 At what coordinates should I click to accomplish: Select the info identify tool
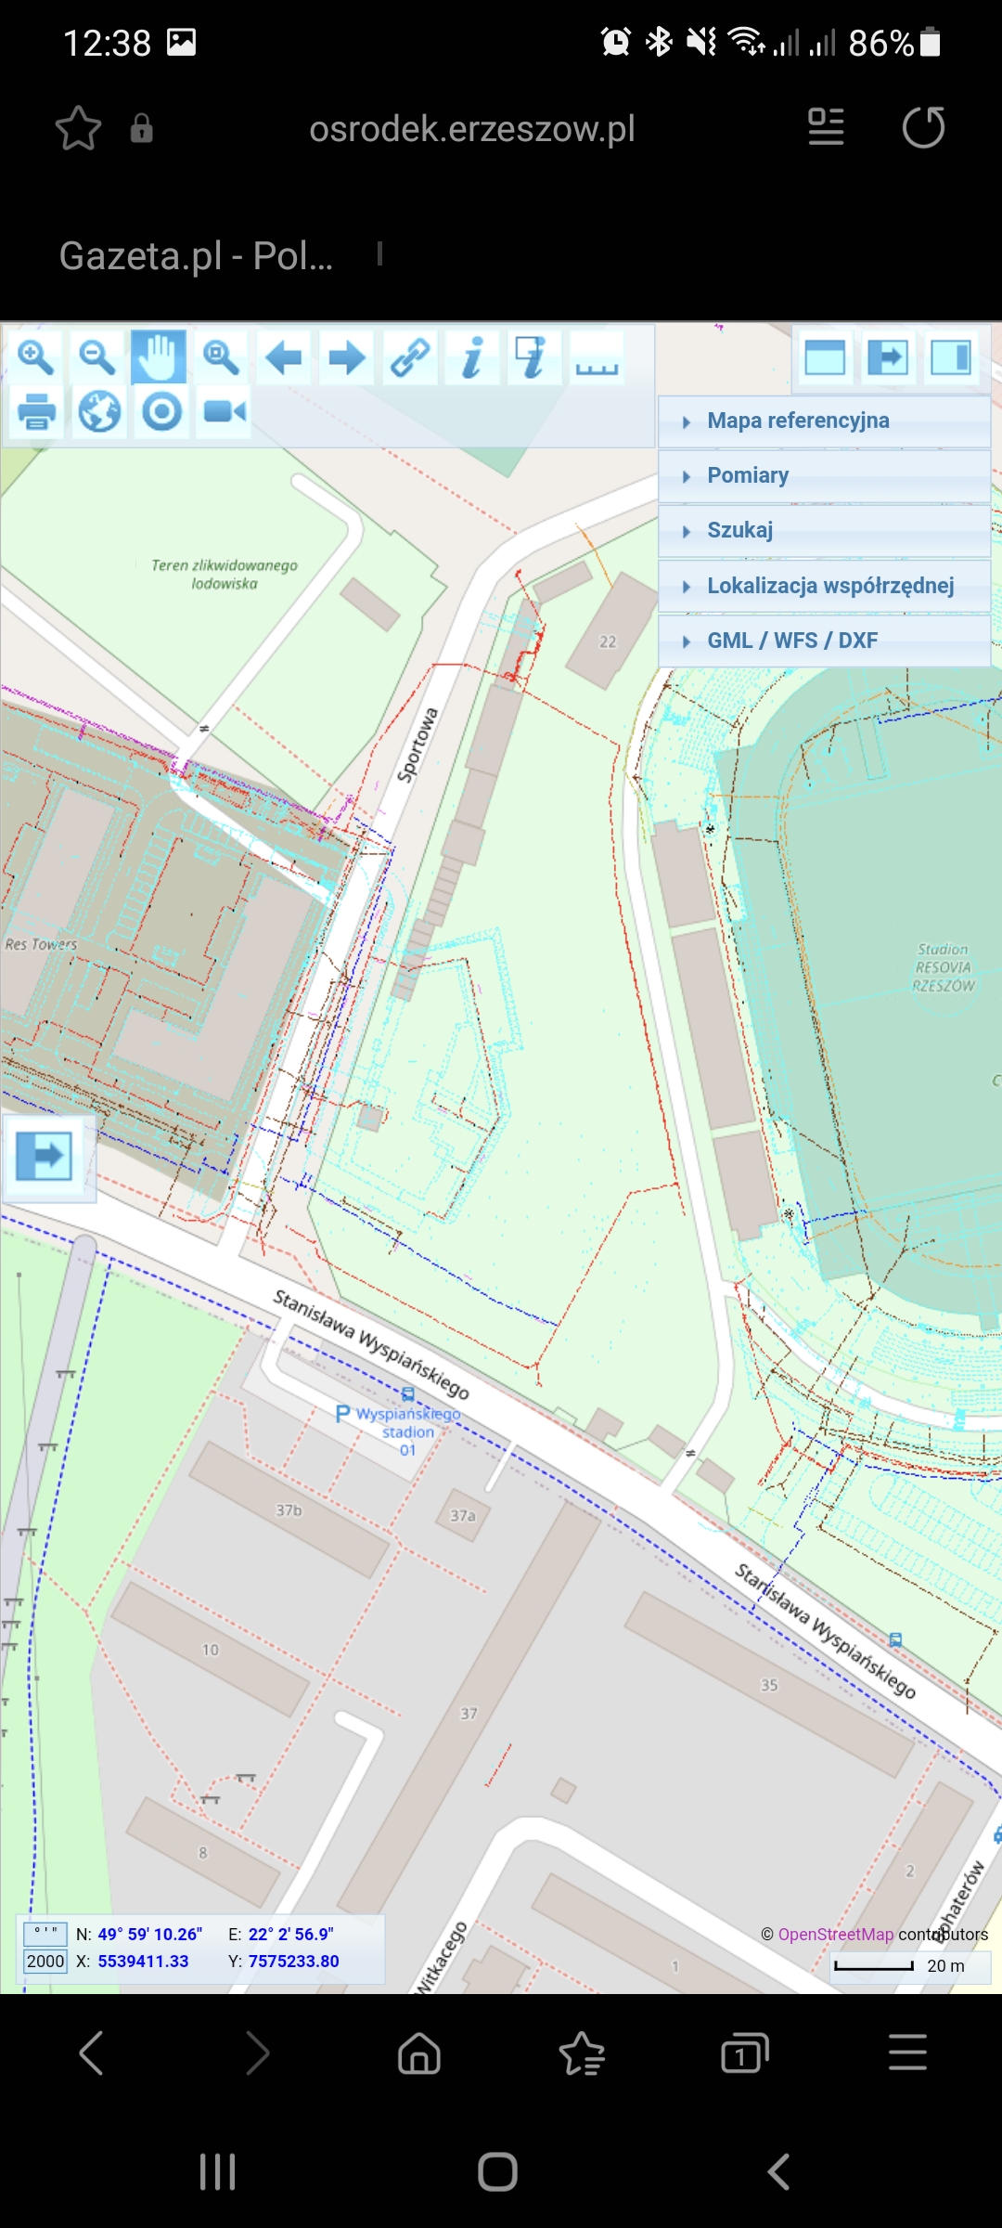[472, 357]
